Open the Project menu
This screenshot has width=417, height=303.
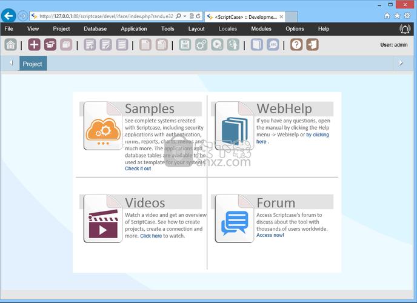click(x=61, y=29)
